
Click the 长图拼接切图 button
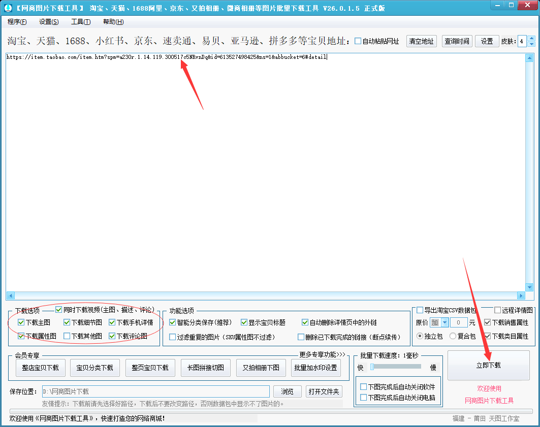(206, 368)
